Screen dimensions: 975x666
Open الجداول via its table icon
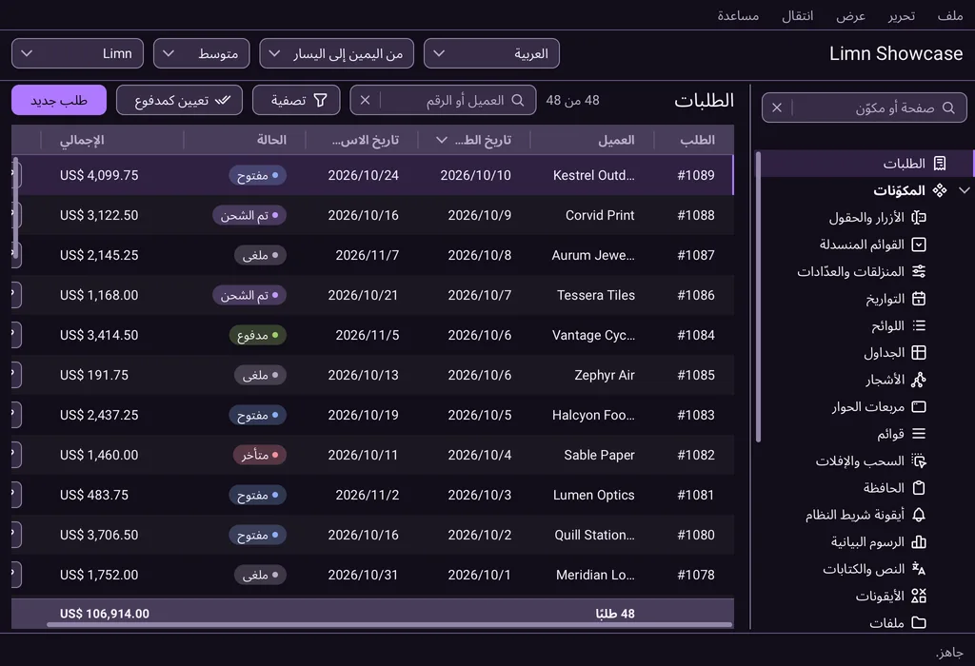[919, 353]
